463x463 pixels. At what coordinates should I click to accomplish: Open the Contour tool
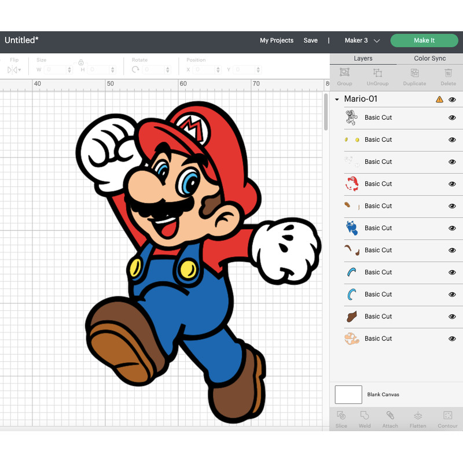click(447, 418)
